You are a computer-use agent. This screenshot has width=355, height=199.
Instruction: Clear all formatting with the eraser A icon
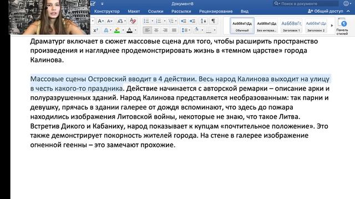133,21
